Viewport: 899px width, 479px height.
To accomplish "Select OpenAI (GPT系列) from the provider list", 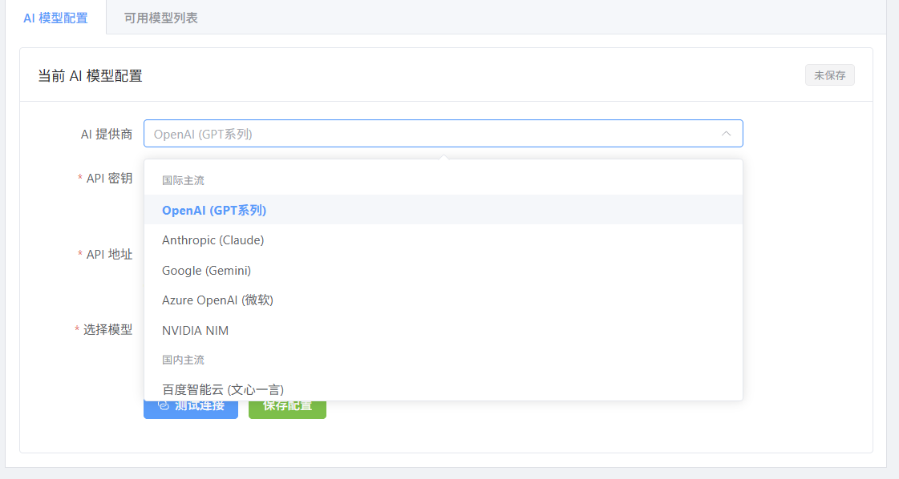I will (214, 210).
